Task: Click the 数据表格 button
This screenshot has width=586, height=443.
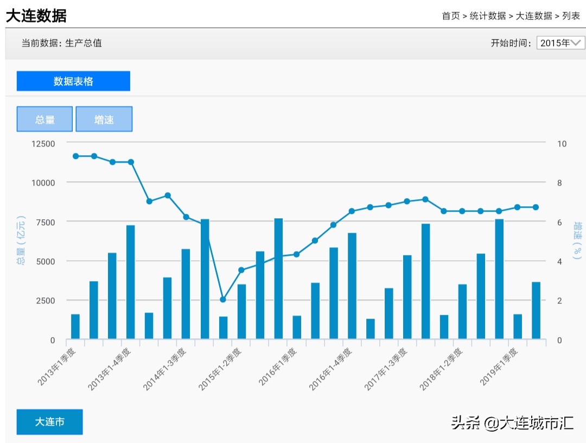Action: [x=73, y=81]
